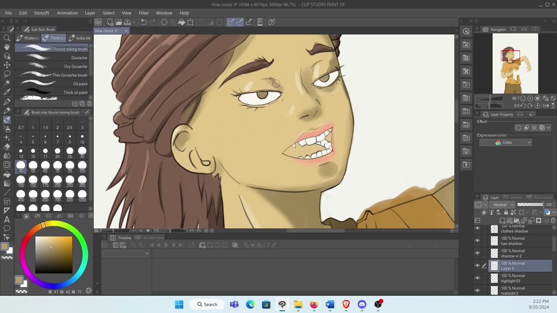557x313 pixels.
Task: Select the Gouache brush
Action: point(52,57)
